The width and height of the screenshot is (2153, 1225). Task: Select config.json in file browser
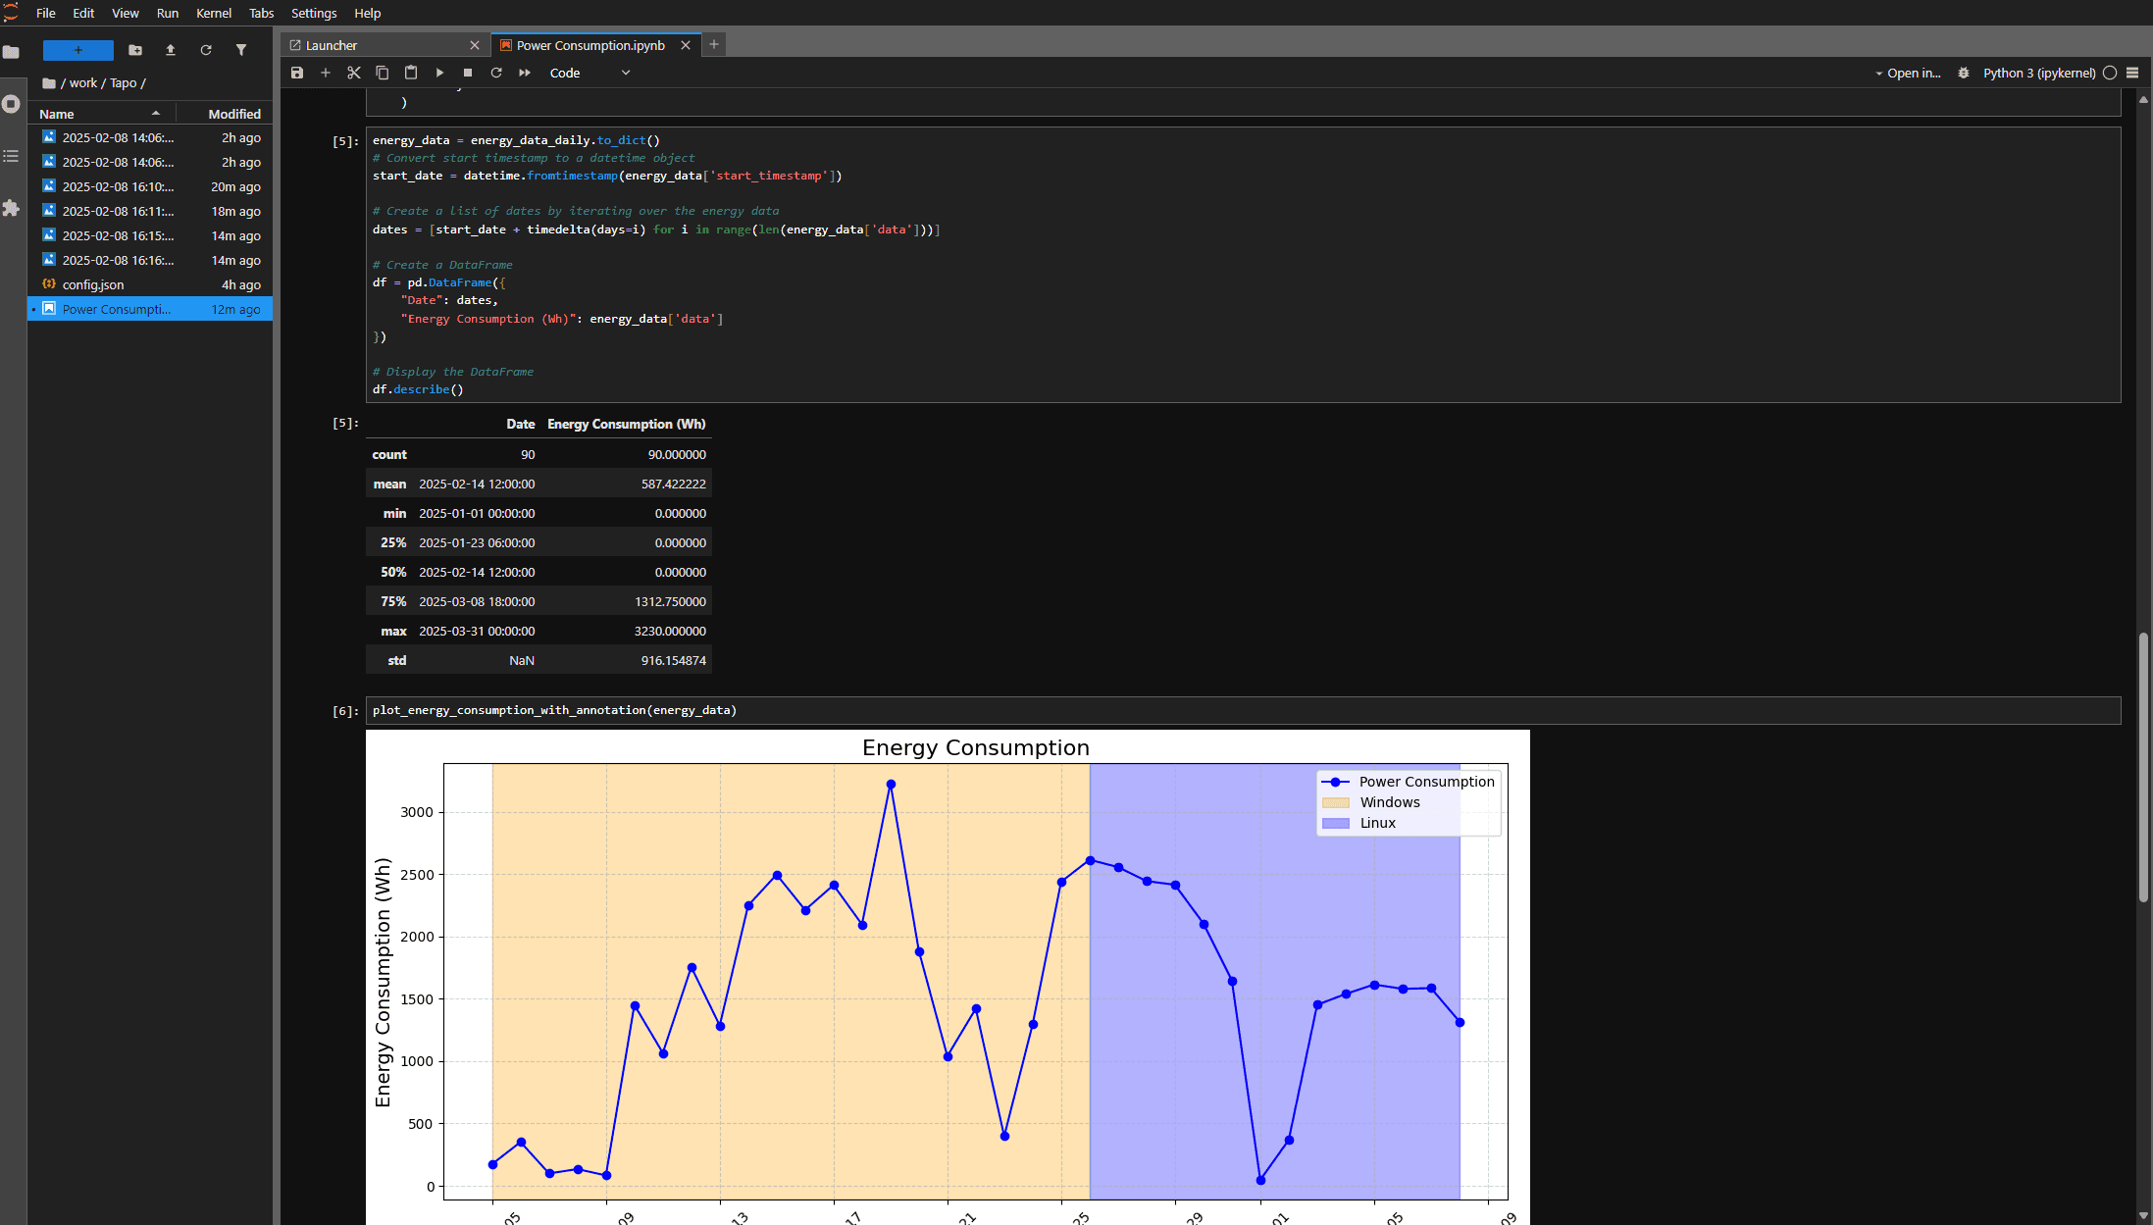[x=150, y=284]
